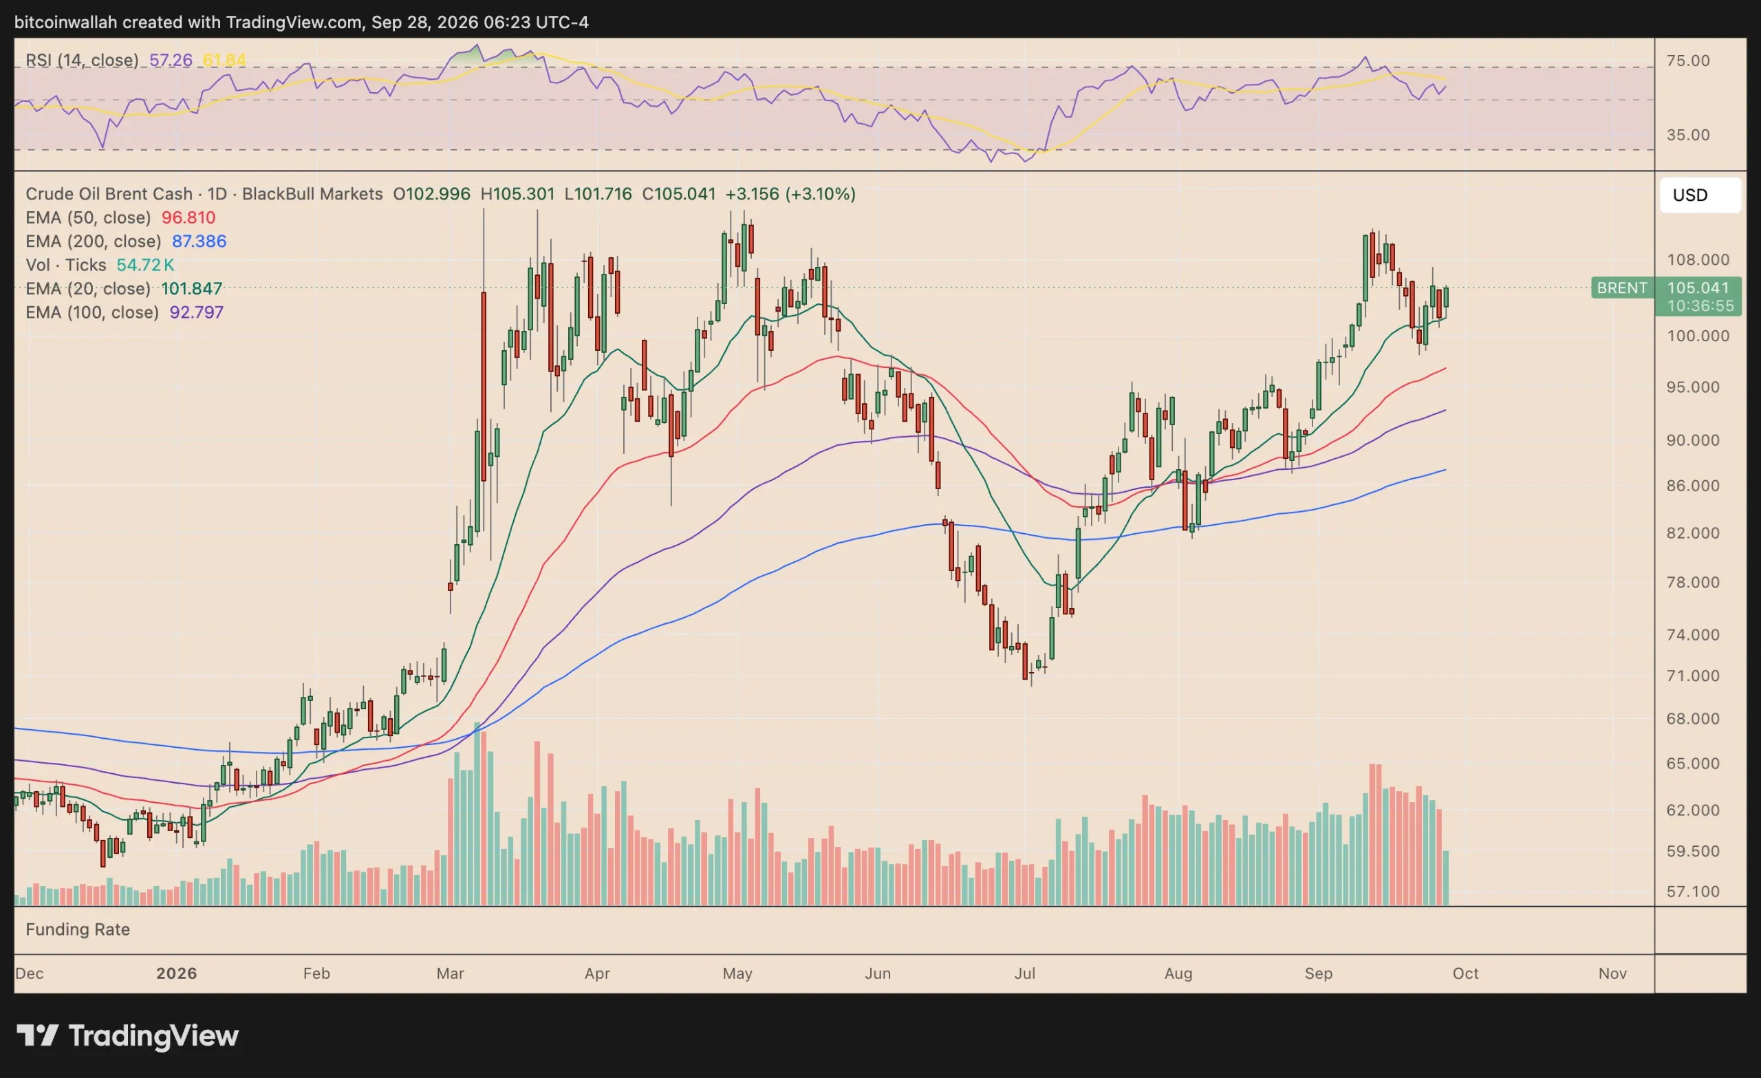
Task: Open the RSI (14, close) indicator legend
Action: pos(82,60)
